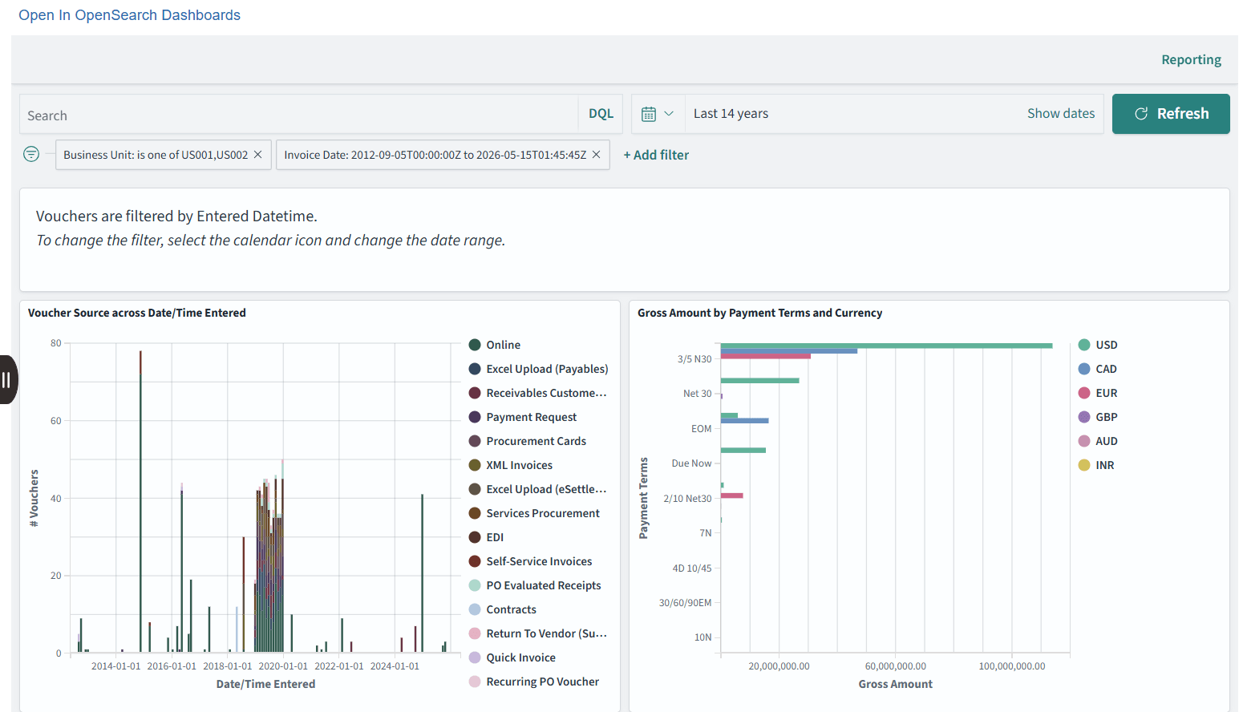The image size is (1239, 712).
Task: Click the 30/60/90EM axis label
Action: point(685,603)
